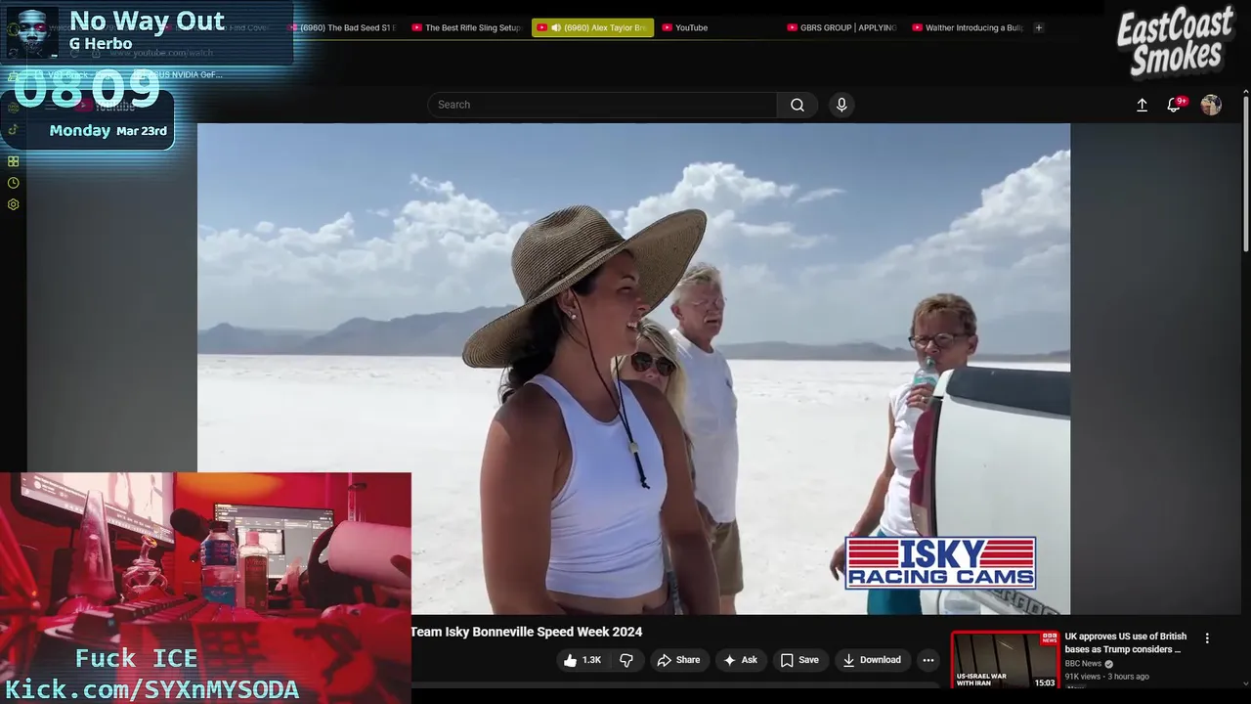Open the sidebar settings gear icon

[13, 204]
